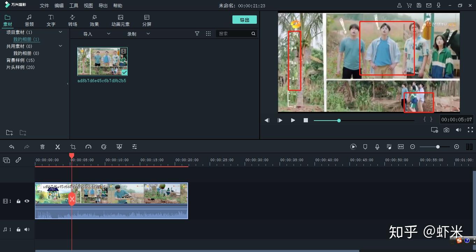
Task: Click the redo arrow icon
Action: point(27,147)
